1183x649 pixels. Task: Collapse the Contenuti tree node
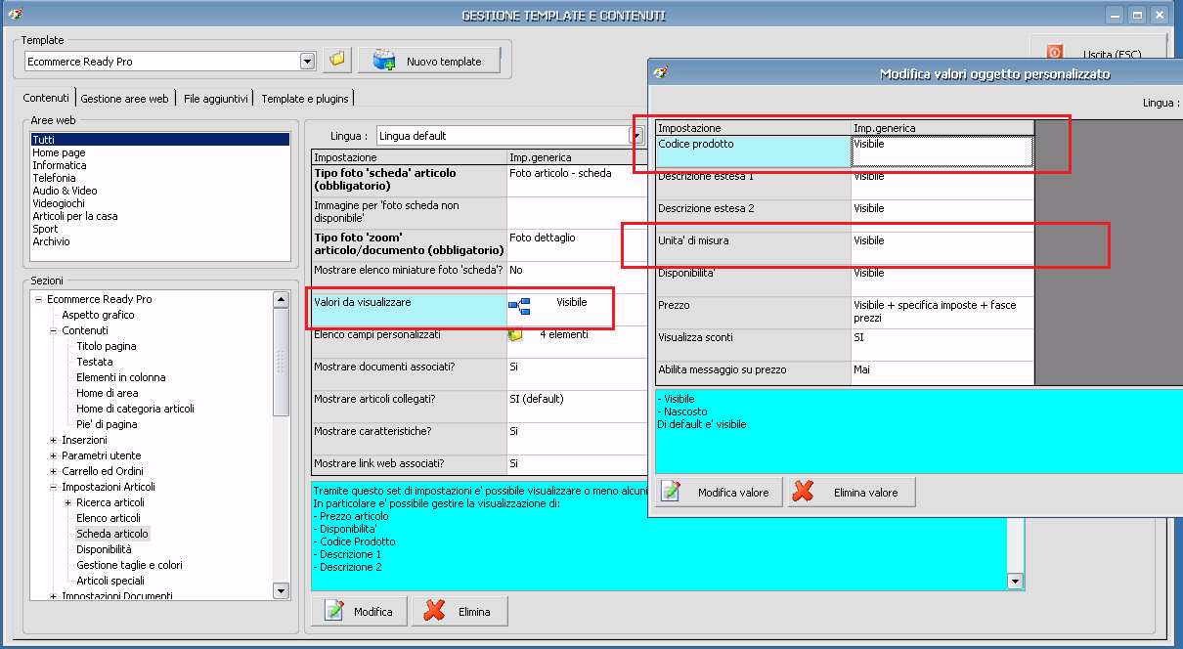[x=53, y=330]
